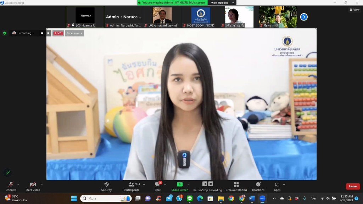Select the garden-background participant thumbnail
The height and width of the screenshot is (204, 363).
pyautogui.click(x=278, y=17)
